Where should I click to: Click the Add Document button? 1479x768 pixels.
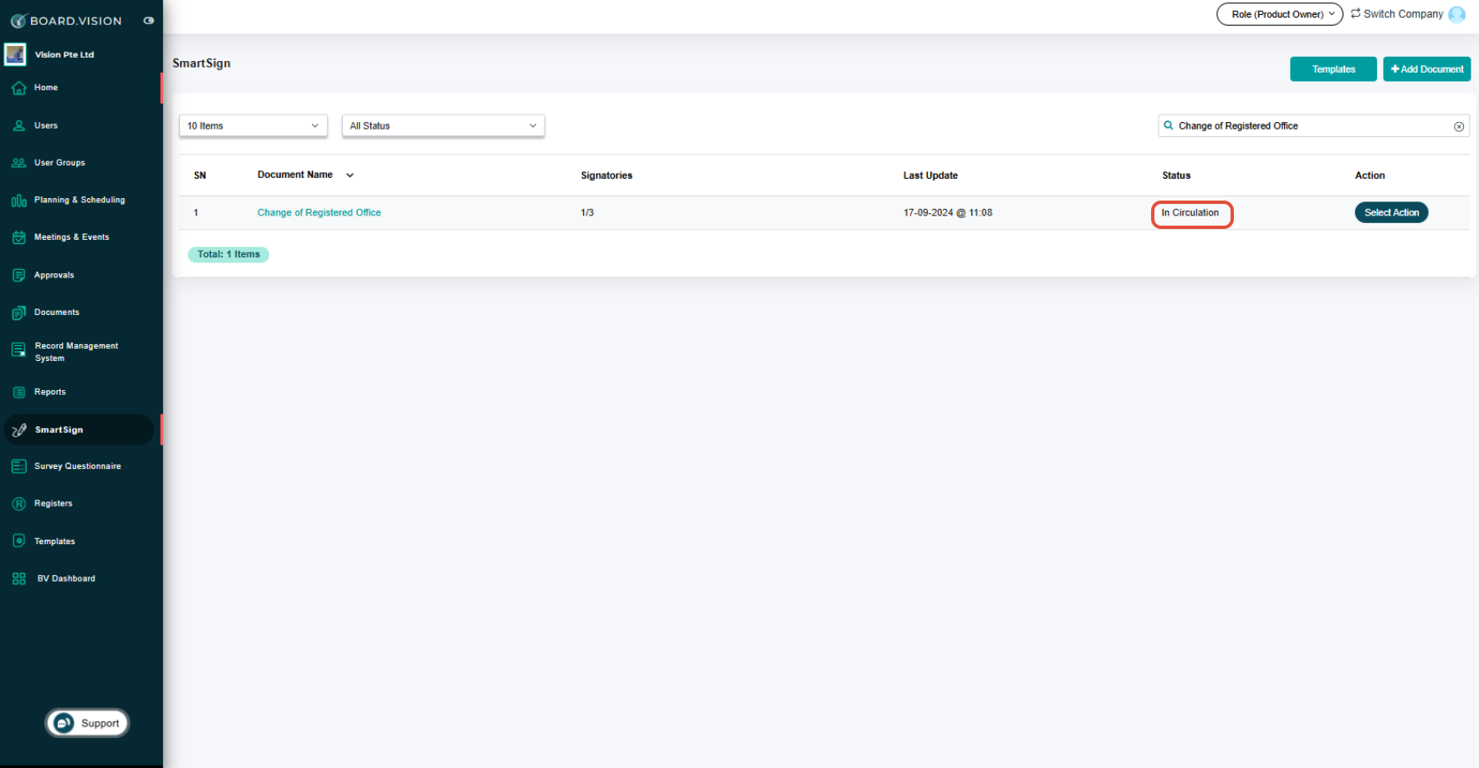click(x=1426, y=69)
